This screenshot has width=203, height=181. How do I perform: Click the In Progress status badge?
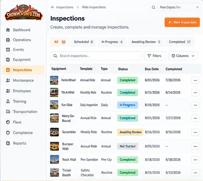coord(127,105)
